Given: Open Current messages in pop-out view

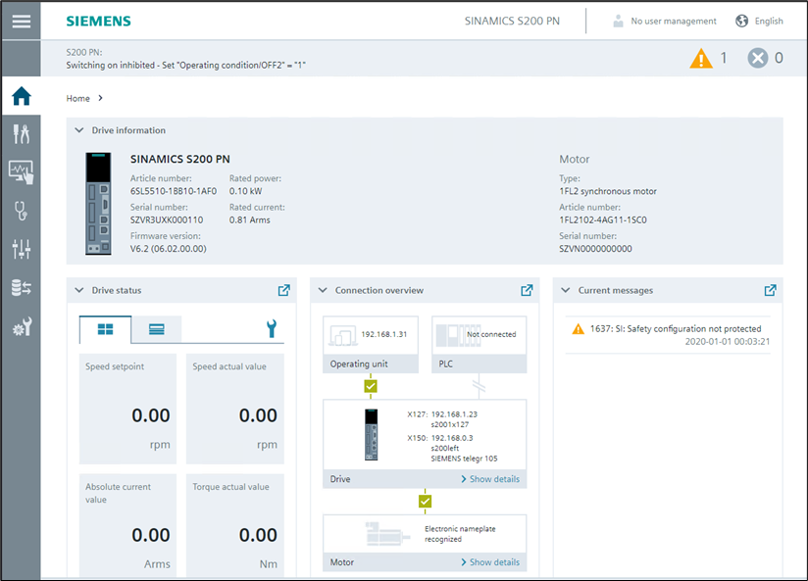Looking at the screenshot, I should (770, 290).
